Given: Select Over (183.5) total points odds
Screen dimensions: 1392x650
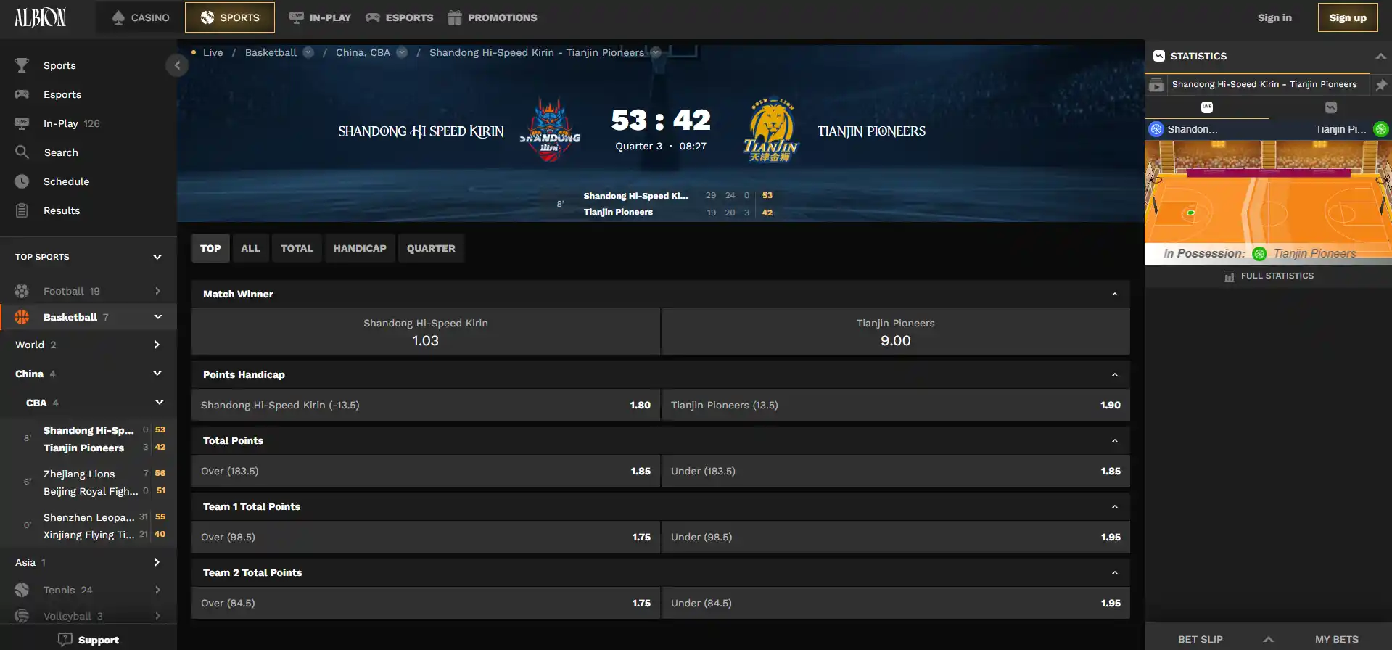Looking at the screenshot, I should [x=426, y=471].
